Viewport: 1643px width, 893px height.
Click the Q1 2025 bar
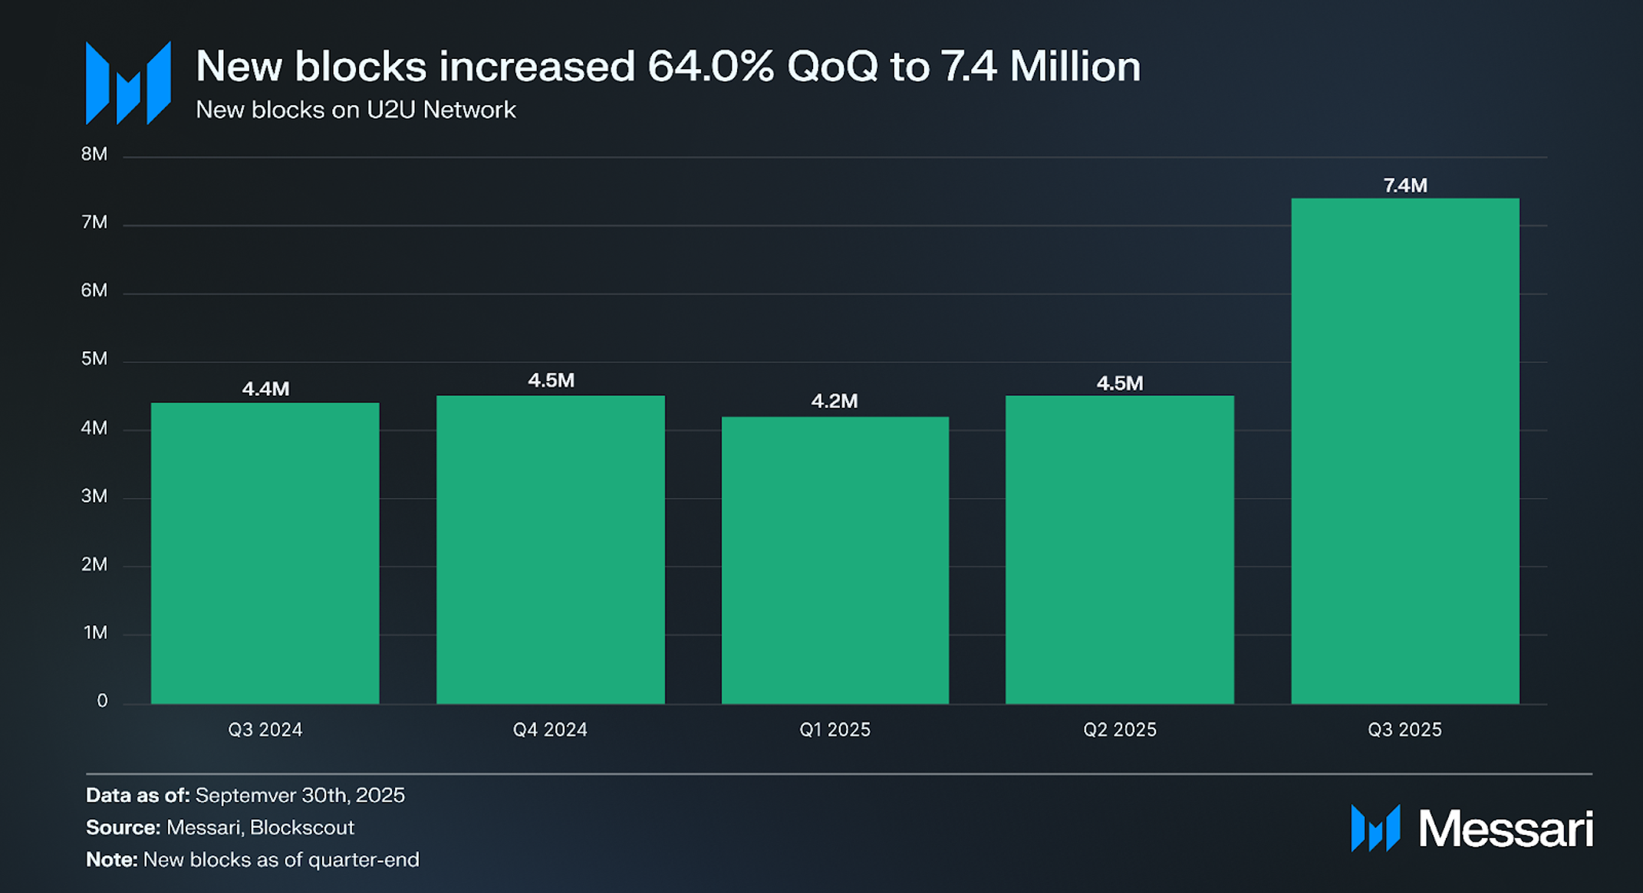(x=835, y=560)
